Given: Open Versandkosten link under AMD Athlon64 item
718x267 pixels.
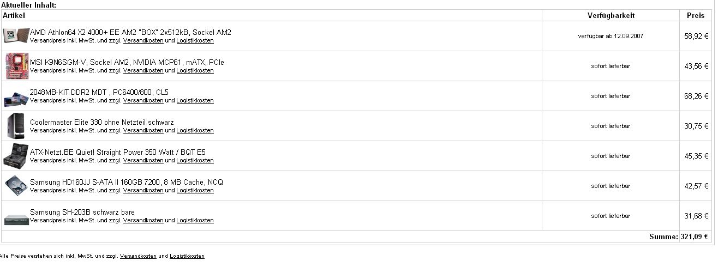Looking at the screenshot, I should [143, 41].
